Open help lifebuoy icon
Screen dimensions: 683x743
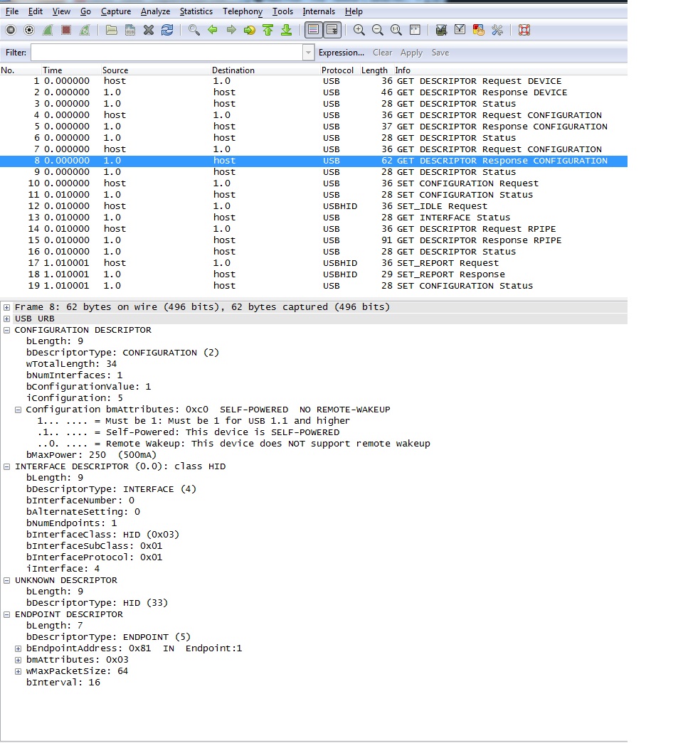point(524,31)
